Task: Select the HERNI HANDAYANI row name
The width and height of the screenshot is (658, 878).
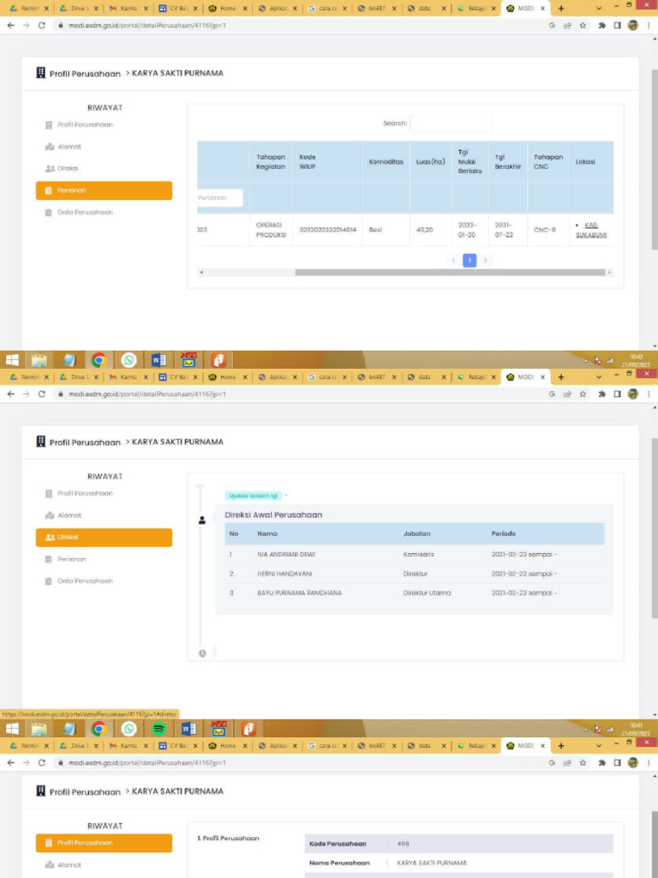Action: tap(284, 574)
